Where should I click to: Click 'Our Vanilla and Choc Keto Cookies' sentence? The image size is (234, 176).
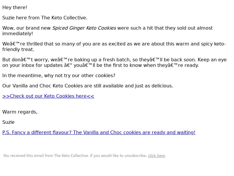pos(41,86)
